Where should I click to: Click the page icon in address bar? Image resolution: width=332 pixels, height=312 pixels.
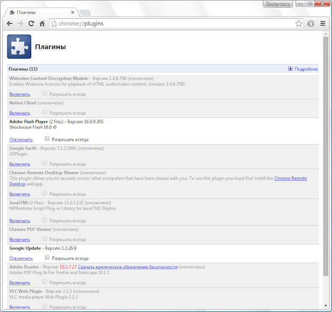tap(54, 24)
